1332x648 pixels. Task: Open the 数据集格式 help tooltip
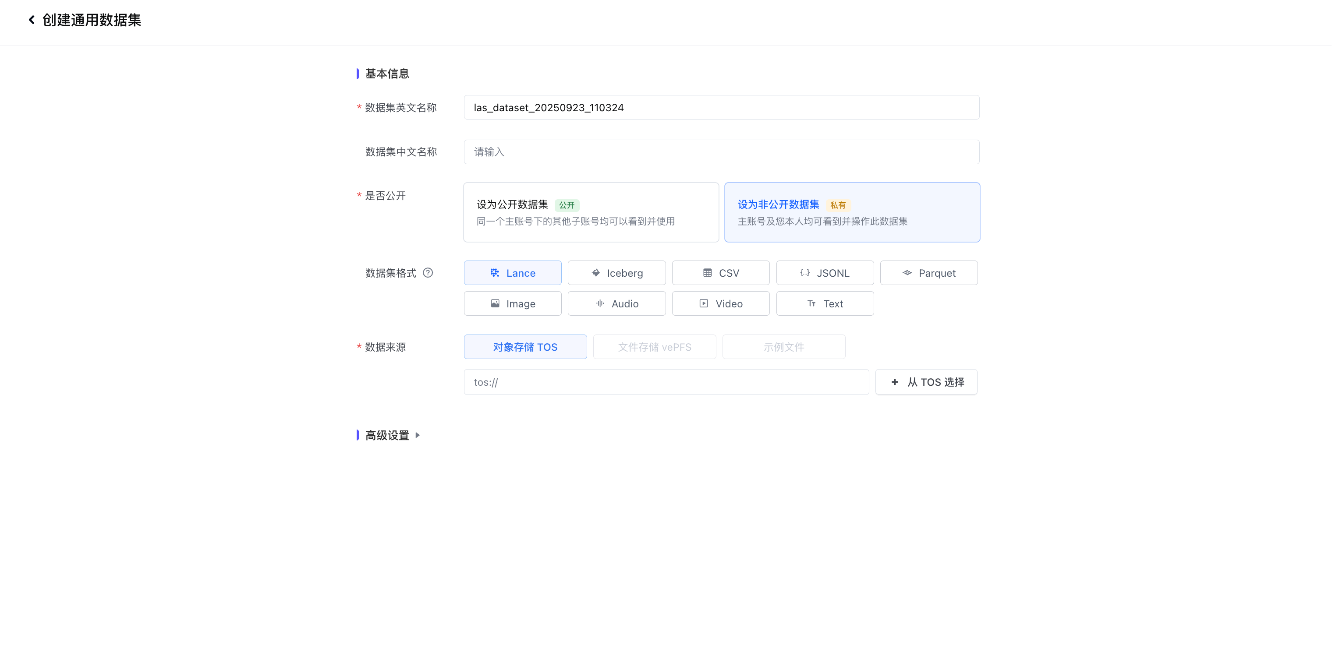pos(428,273)
